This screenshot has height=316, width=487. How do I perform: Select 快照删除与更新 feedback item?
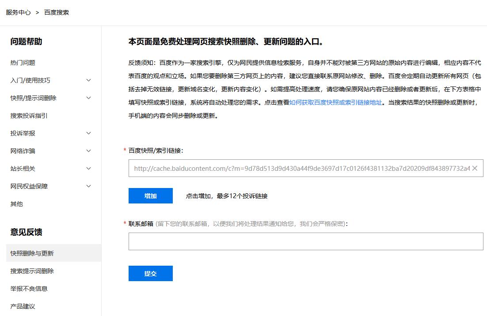click(x=32, y=253)
